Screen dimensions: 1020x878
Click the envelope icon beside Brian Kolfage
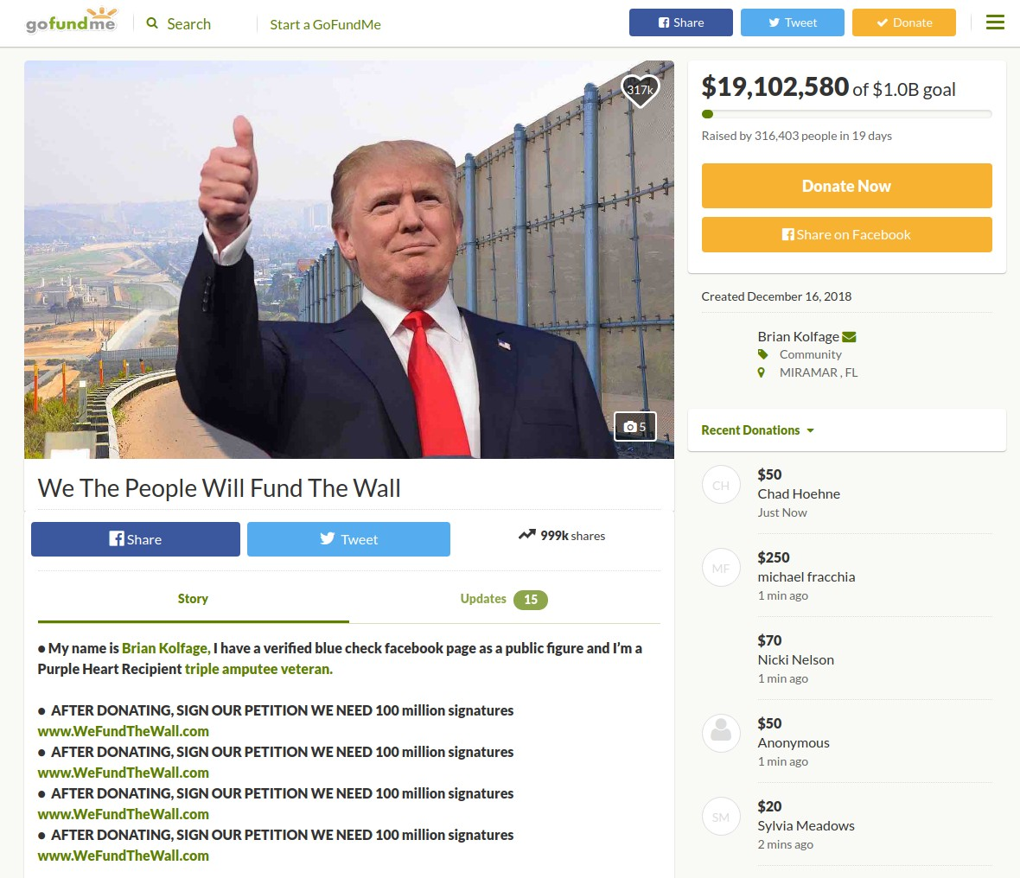[849, 337]
